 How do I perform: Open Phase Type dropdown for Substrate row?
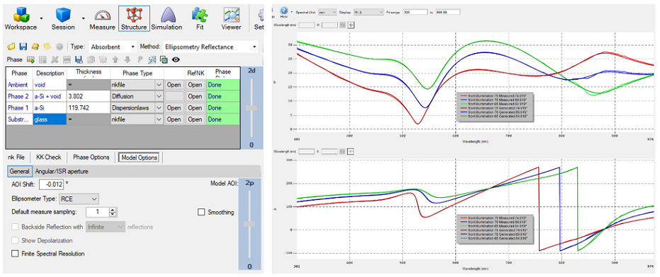click(x=159, y=119)
